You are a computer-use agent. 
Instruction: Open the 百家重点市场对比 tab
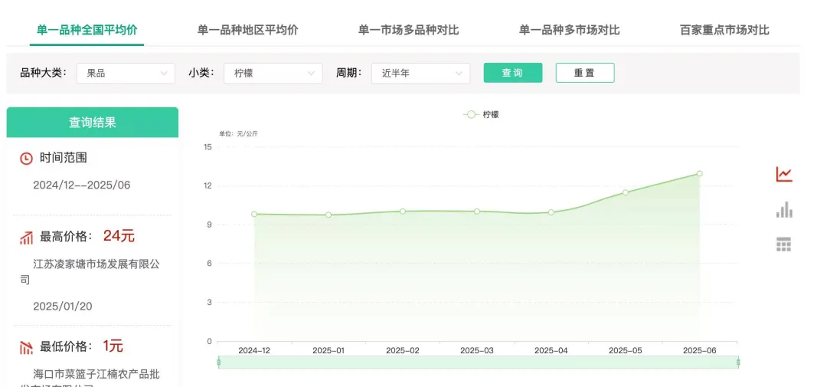tap(724, 30)
